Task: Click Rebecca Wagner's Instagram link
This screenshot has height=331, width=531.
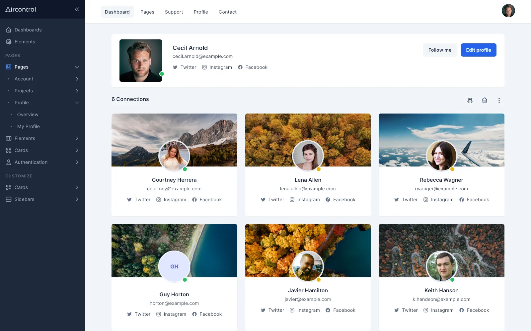Action: tap(438, 200)
